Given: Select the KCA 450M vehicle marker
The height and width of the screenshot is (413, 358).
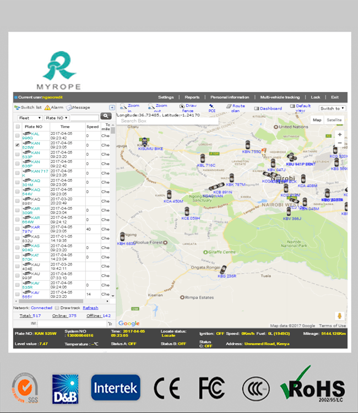Looking at the screenshot, I should (169, 194).
